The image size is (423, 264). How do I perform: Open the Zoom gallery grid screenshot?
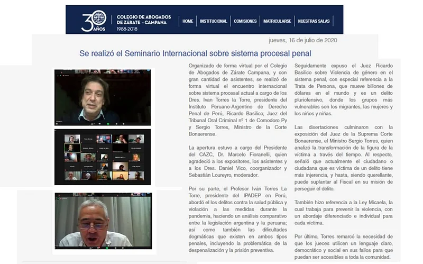pos(103,157)
